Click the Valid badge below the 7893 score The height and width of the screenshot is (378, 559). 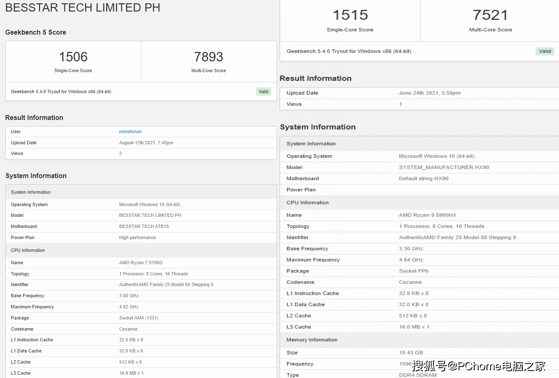pyautogui.click(x=263, y=92)
